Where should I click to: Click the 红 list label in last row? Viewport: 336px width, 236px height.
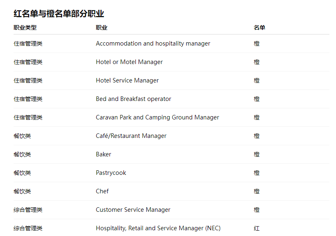point(257,228)
